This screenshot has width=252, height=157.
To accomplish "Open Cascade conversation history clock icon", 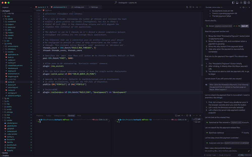I will (x=243, y=7).
